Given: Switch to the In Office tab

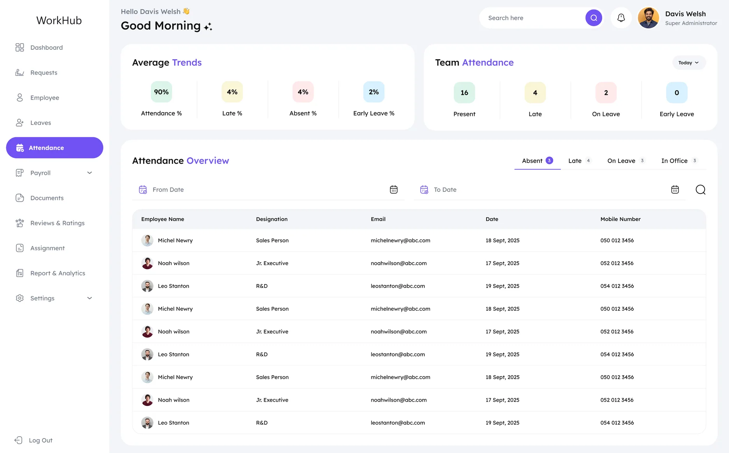Looking at the screenshot, I should [x=679, y=161].
